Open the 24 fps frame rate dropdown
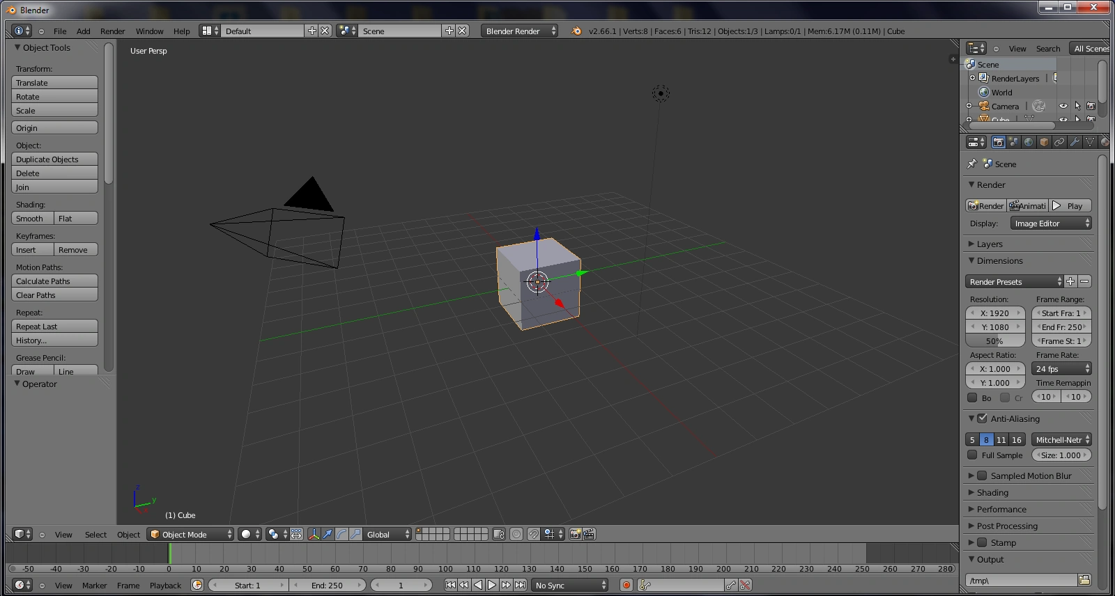This screenshot has width=1115, height=596. [x=1061, y=369]
